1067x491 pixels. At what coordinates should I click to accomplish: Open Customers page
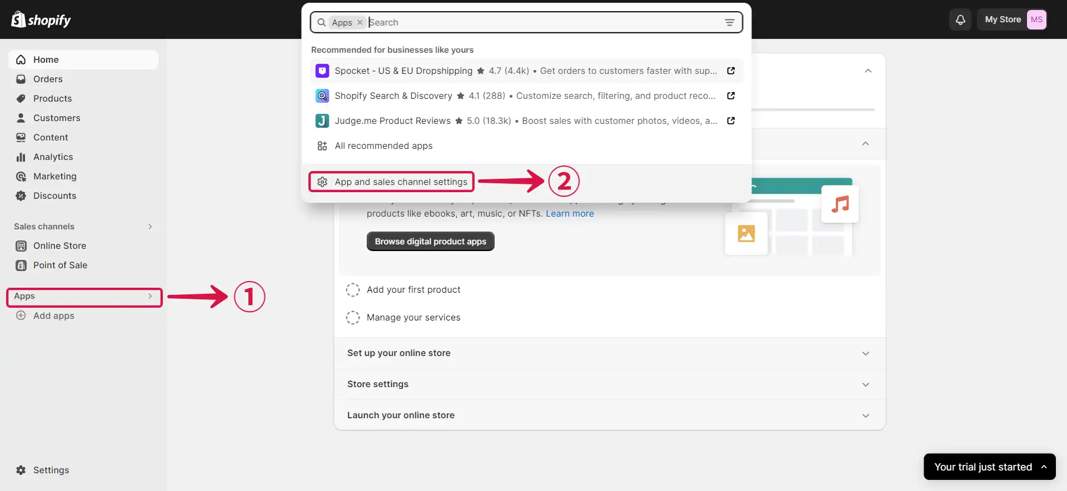[x=83, y=118]
